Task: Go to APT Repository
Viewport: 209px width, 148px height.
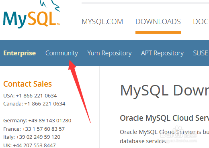Action: [162, 53]
